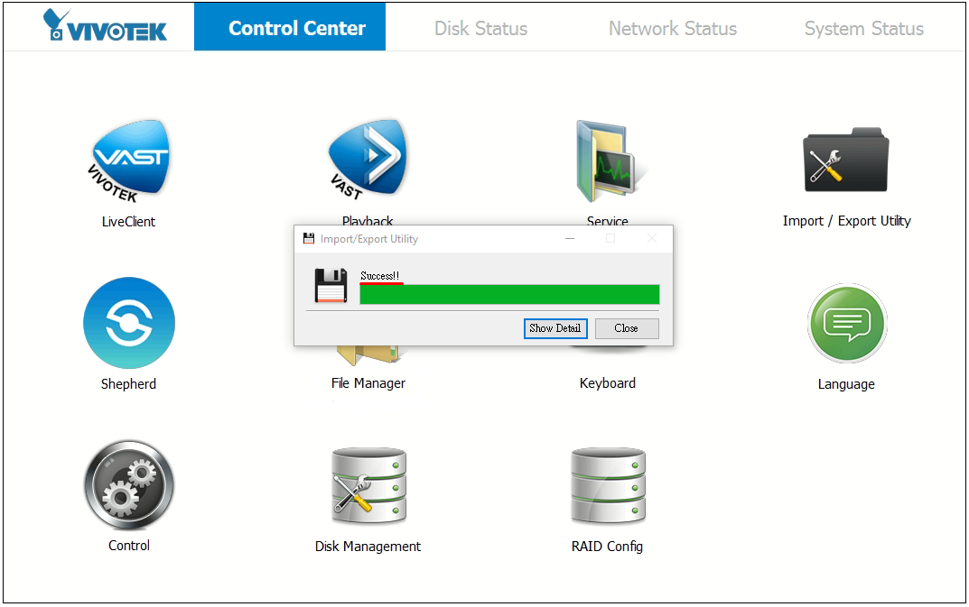Click the green progress bar

(x=509, y=295)
